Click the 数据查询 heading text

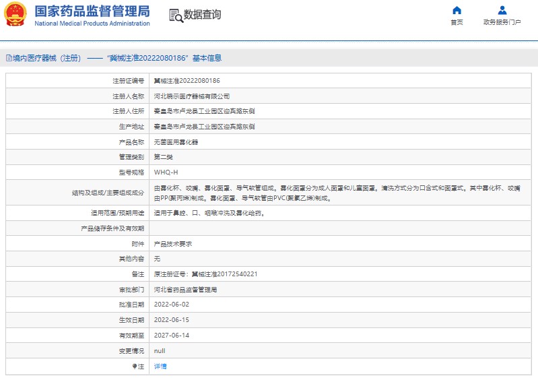pos(203,14)
